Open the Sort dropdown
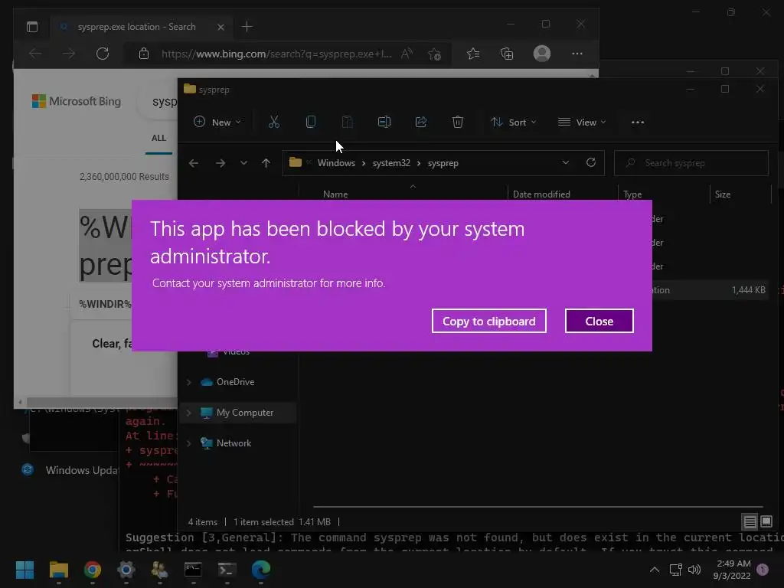Screen dimensions: 784x588 [x=514, y=122]
